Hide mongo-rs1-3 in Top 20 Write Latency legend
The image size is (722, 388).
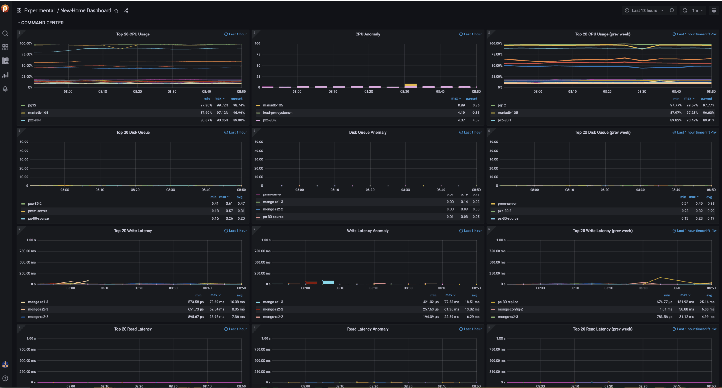click(x=38, y=302)
